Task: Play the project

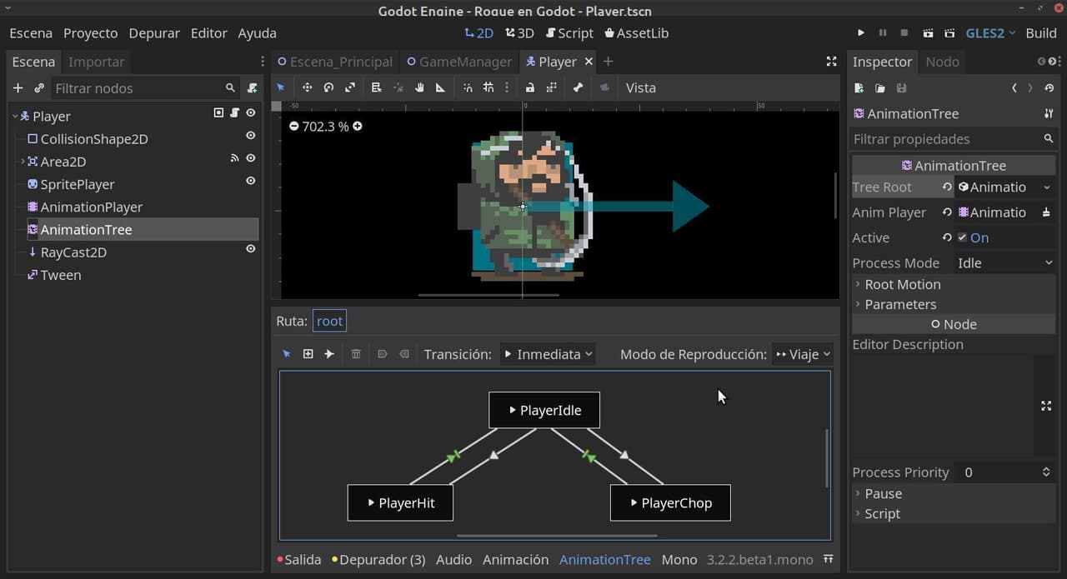Action: click(x=861, y=33)
